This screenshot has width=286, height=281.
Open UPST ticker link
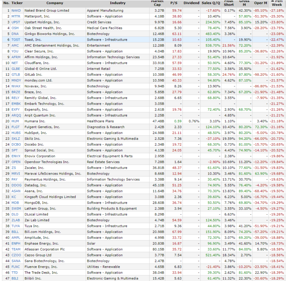[16, 22]
